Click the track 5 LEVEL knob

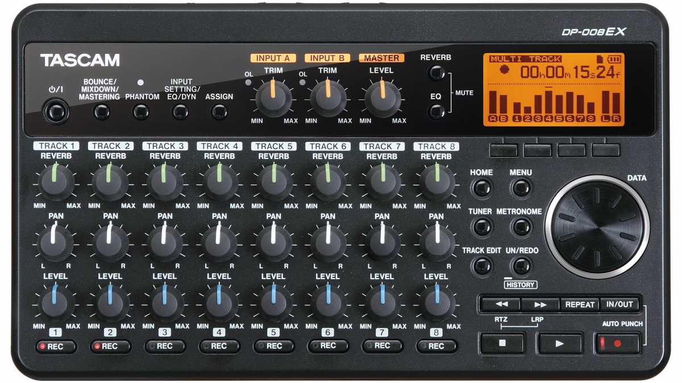point(273,302)
